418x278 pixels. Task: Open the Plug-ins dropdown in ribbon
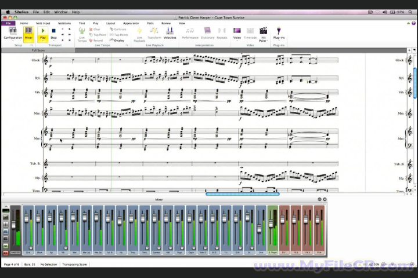tap(279, 34)
